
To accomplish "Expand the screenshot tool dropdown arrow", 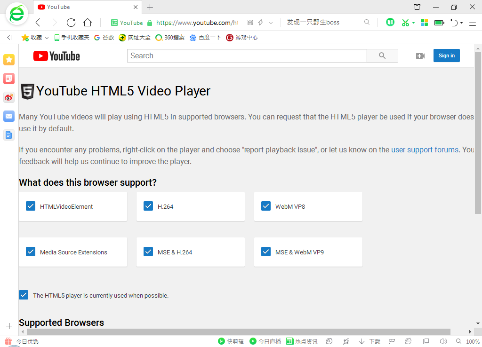I will coord(412,22).
